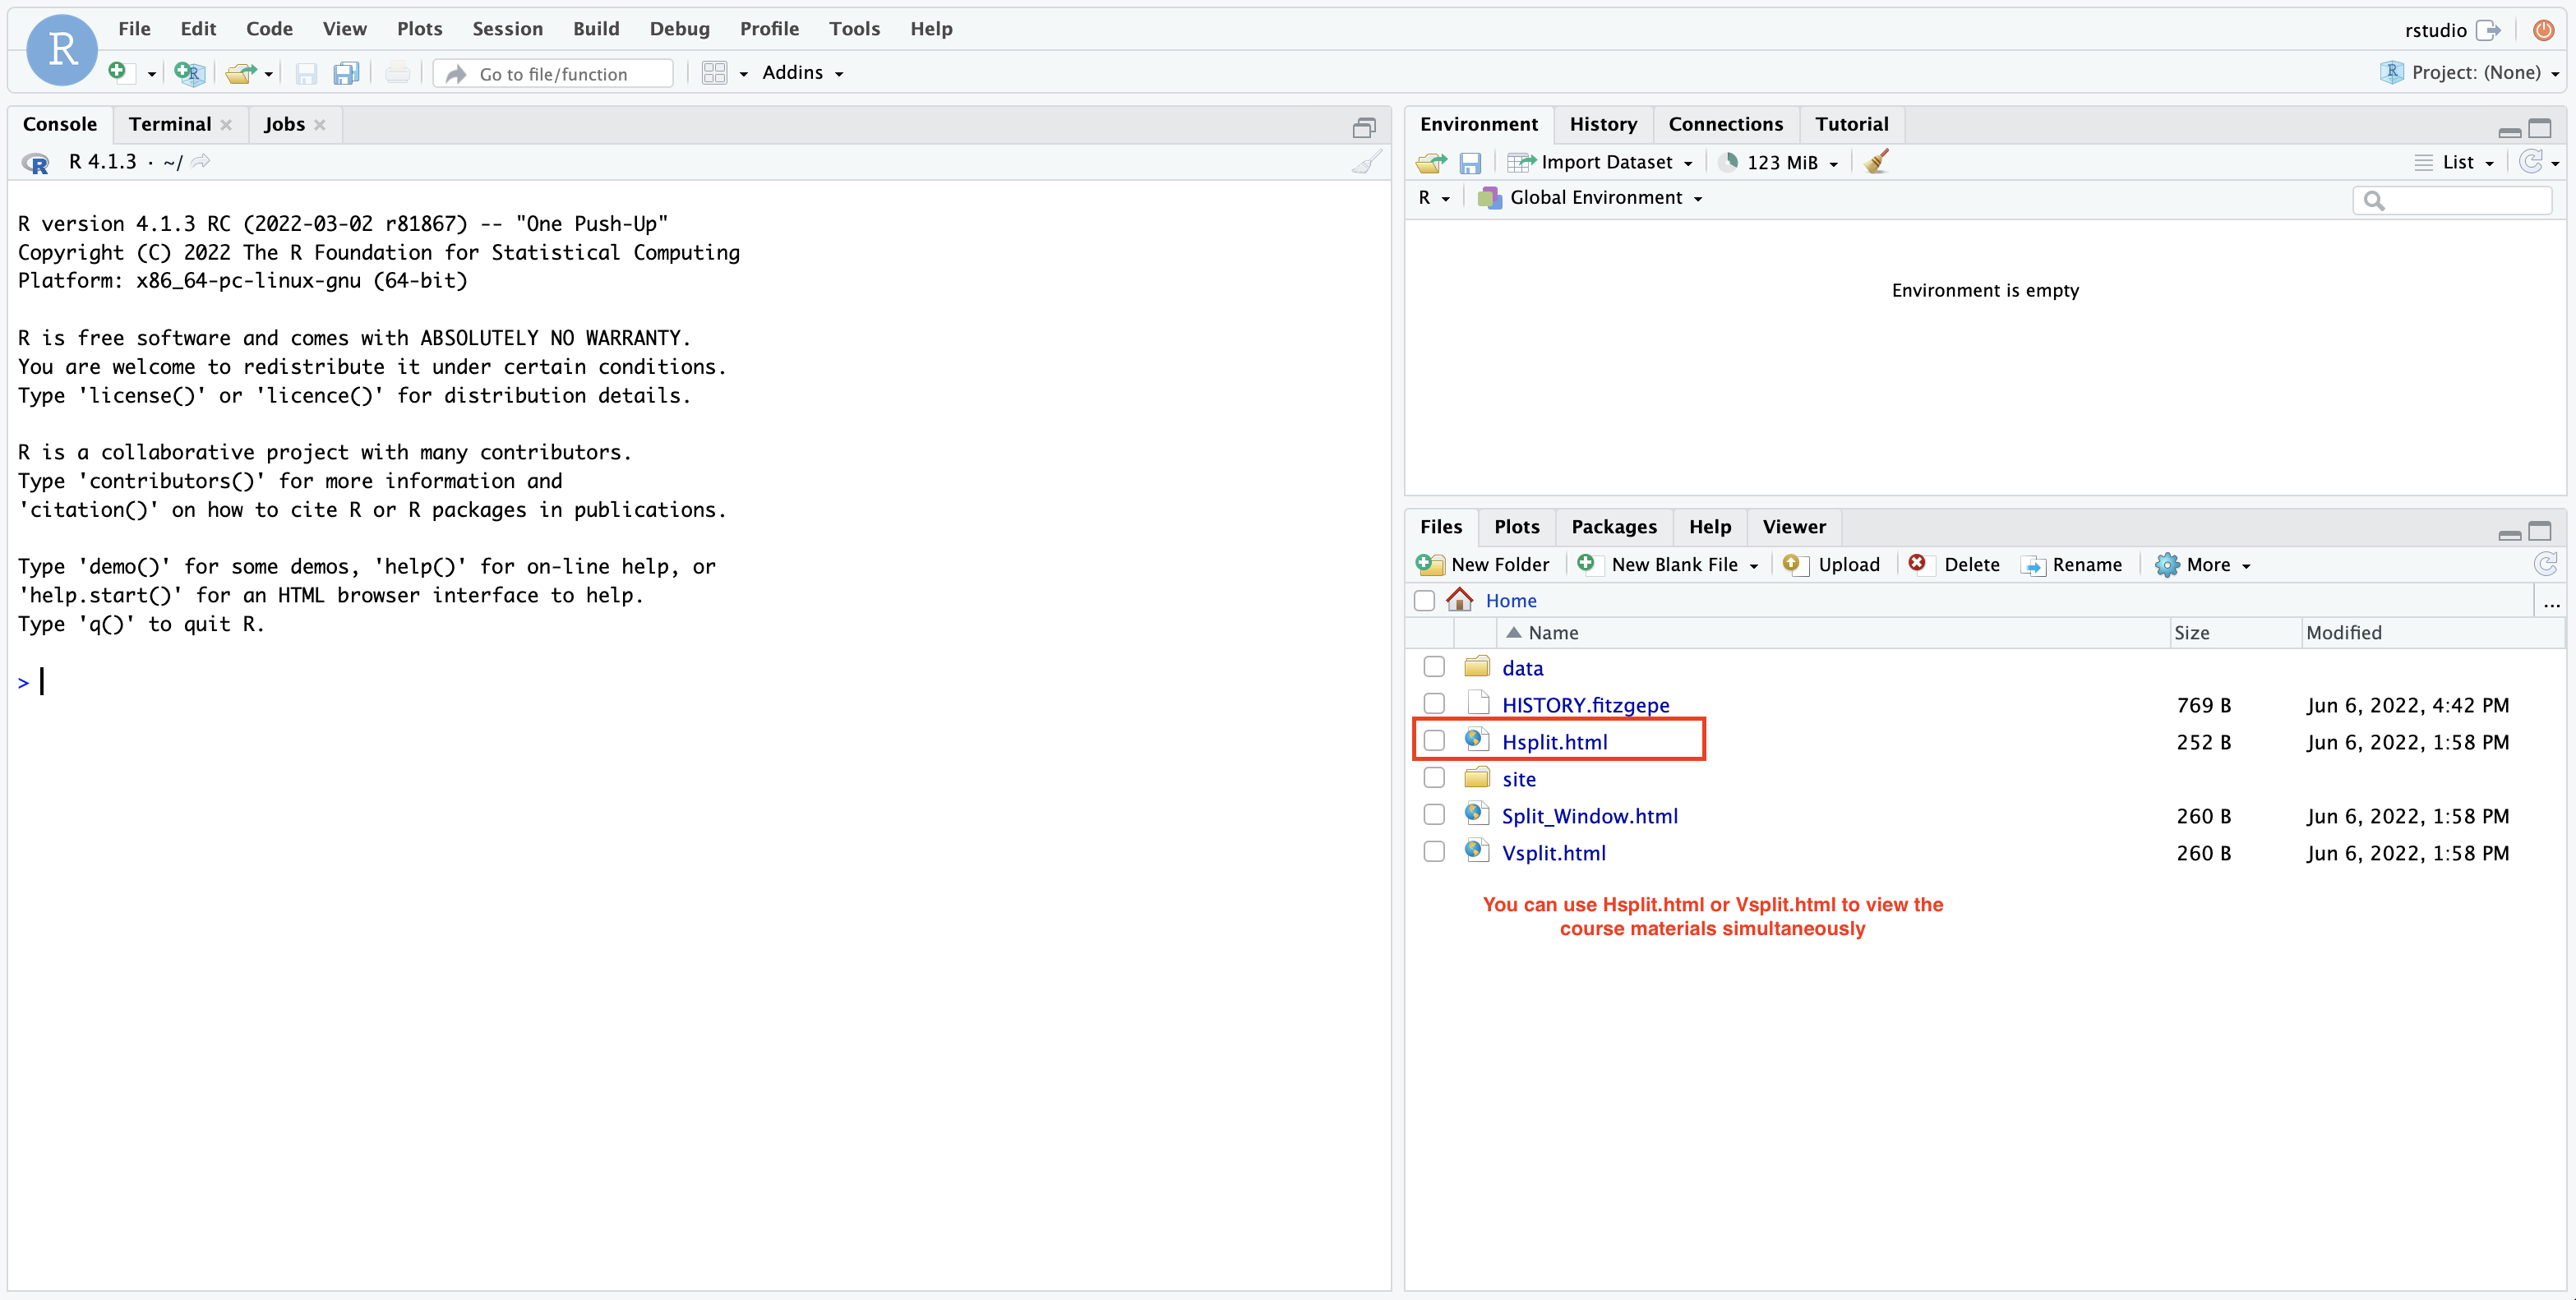Open the Session menu
Viewport: 2576px width, 1300px height.
(x=507, y=29)
